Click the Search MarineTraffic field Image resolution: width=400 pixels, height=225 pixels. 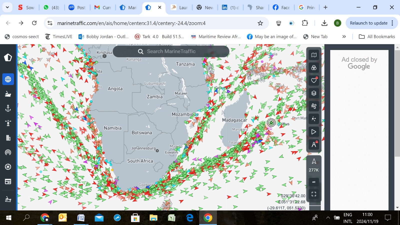pyautogui.click(x=171, y=51)
